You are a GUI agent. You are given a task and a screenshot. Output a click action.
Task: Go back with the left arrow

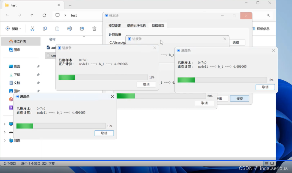click(x=7, y=15)
